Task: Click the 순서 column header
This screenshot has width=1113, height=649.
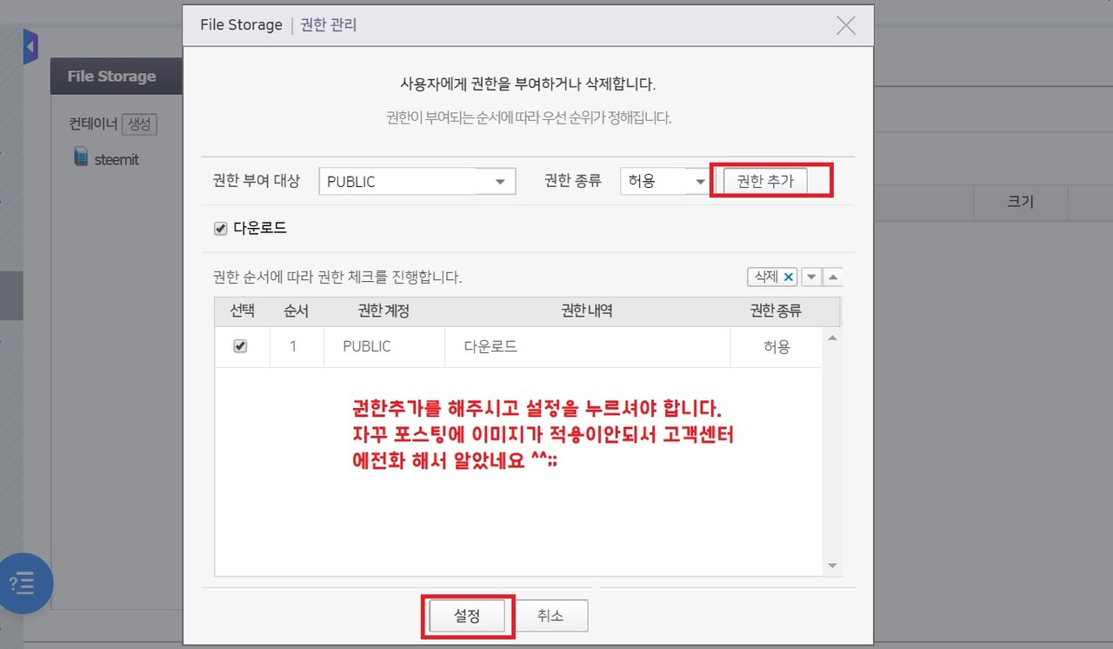Action: pyautogui.click(x=297, y=311)
